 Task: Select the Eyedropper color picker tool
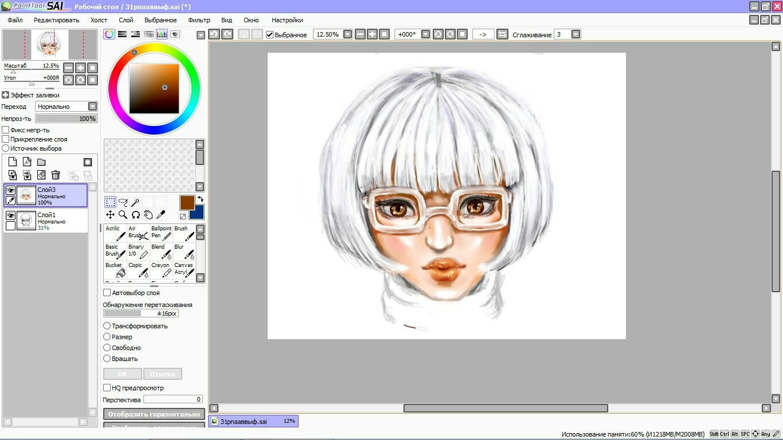160,215
